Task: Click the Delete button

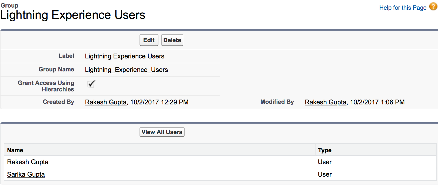Action: point(172,40)
